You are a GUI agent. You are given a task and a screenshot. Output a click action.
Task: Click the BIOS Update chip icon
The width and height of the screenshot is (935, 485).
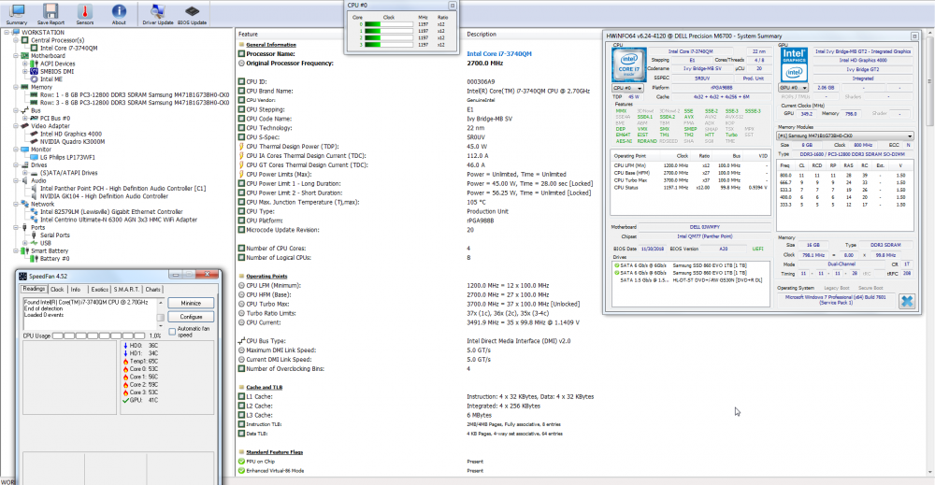pyautogui.click(x=192, y=13)
